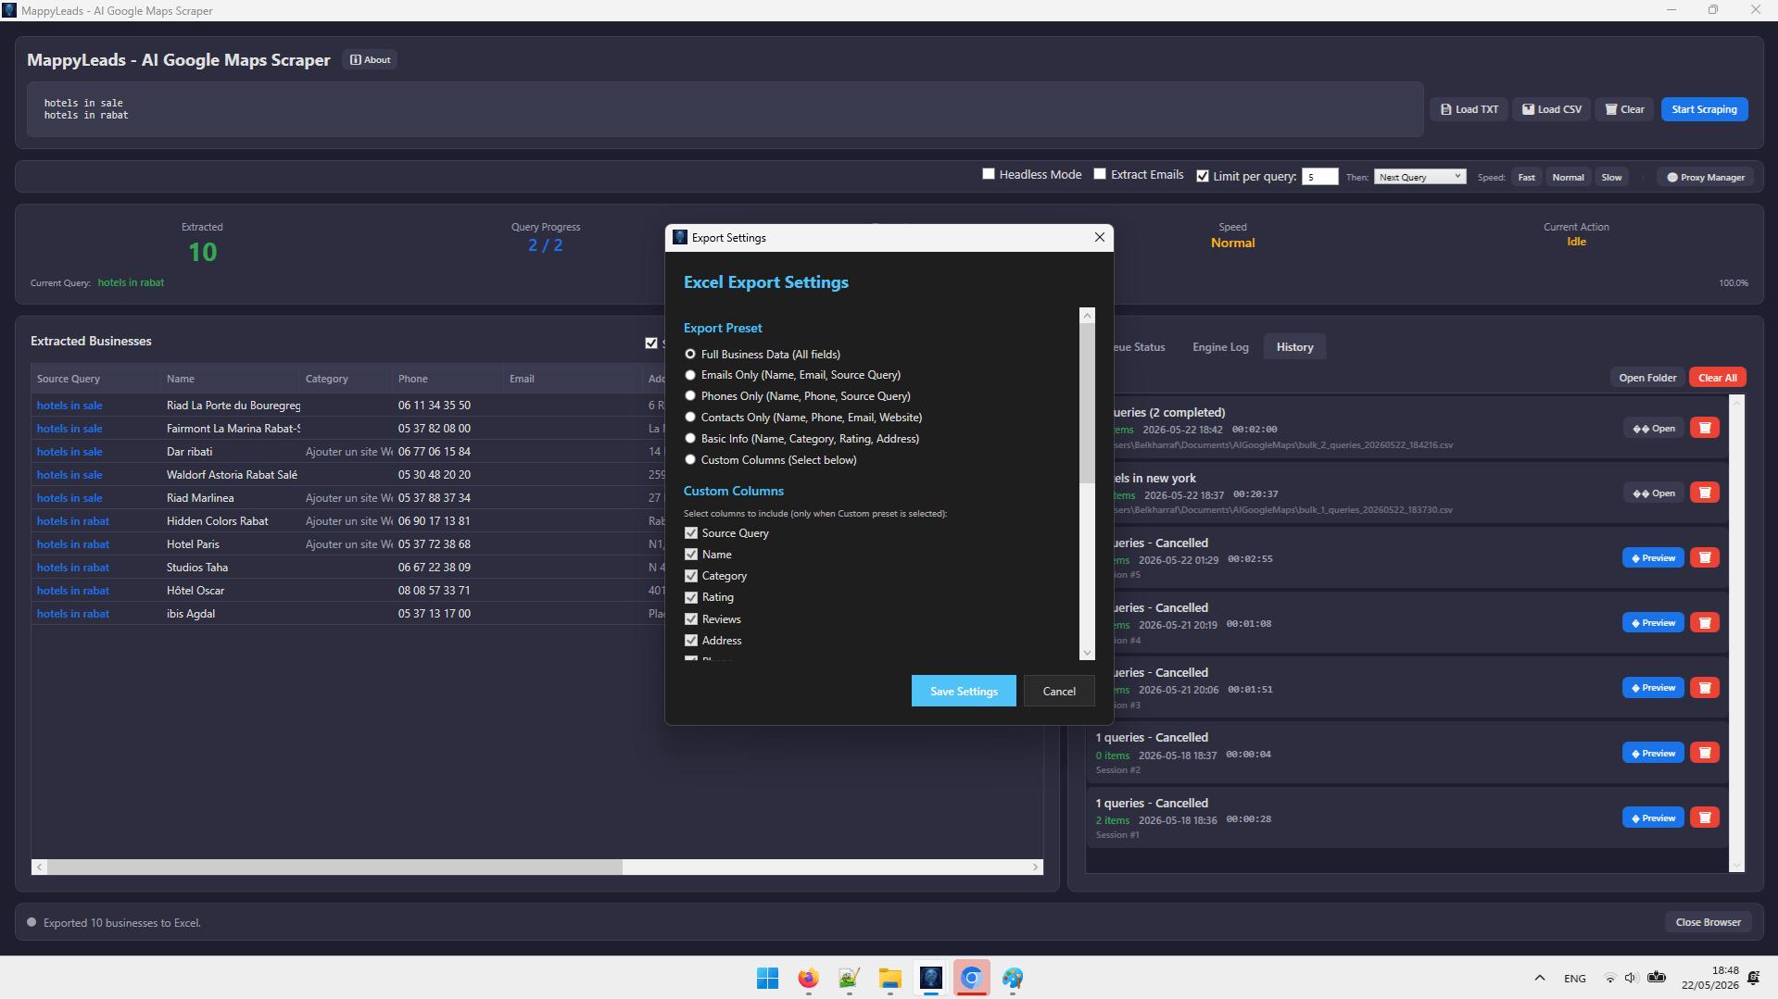Delete the 'hotels in new york' history entry
The image size is (1778, 999).
click(x=1704, y=493)
